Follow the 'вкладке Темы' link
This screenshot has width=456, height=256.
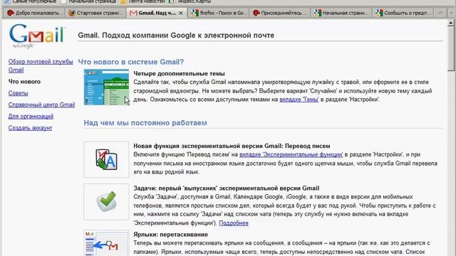[x=299, y=100]
